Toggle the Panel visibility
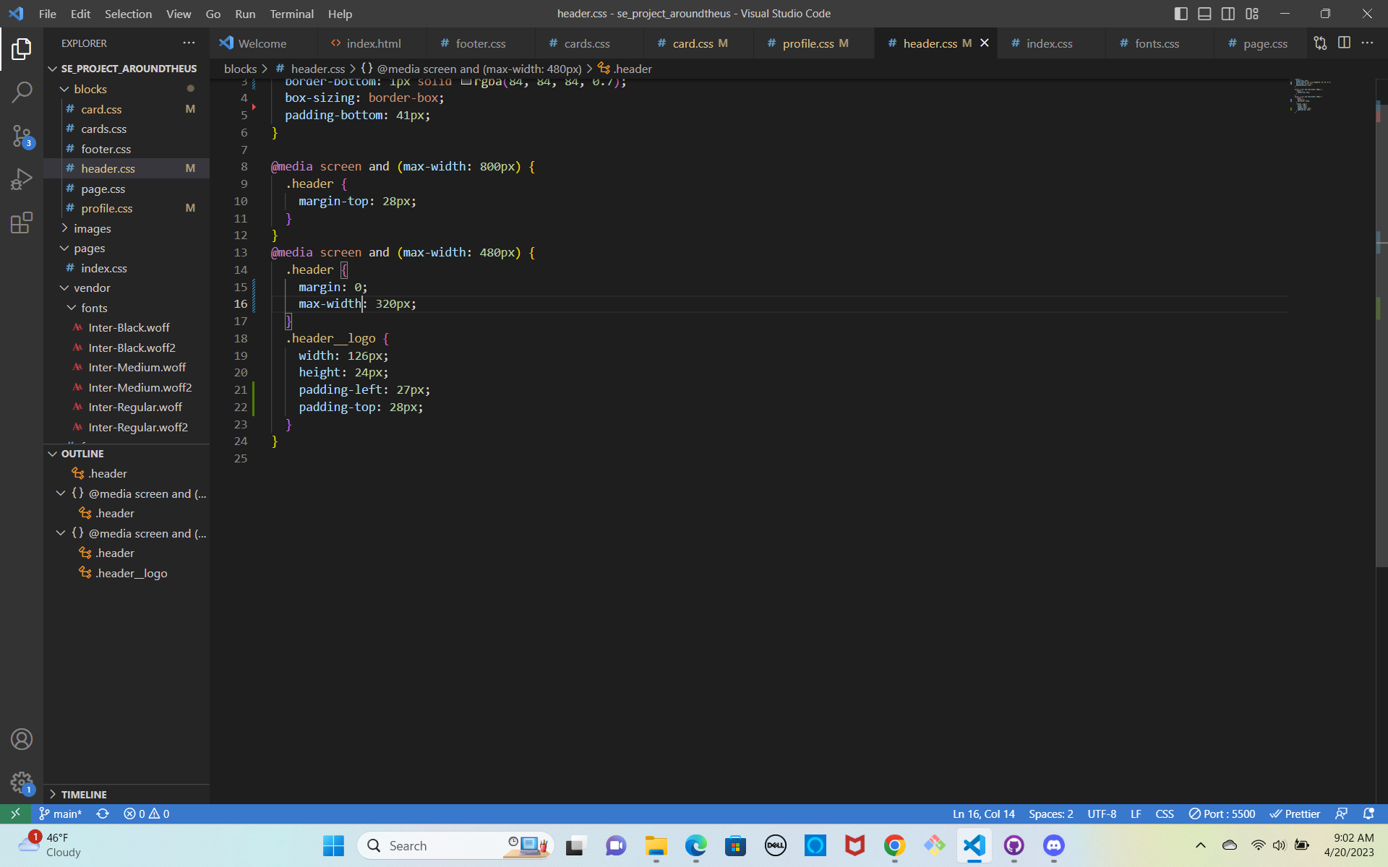The height and width of the screenshot is (867, 1388). [x=1204, y=13]
